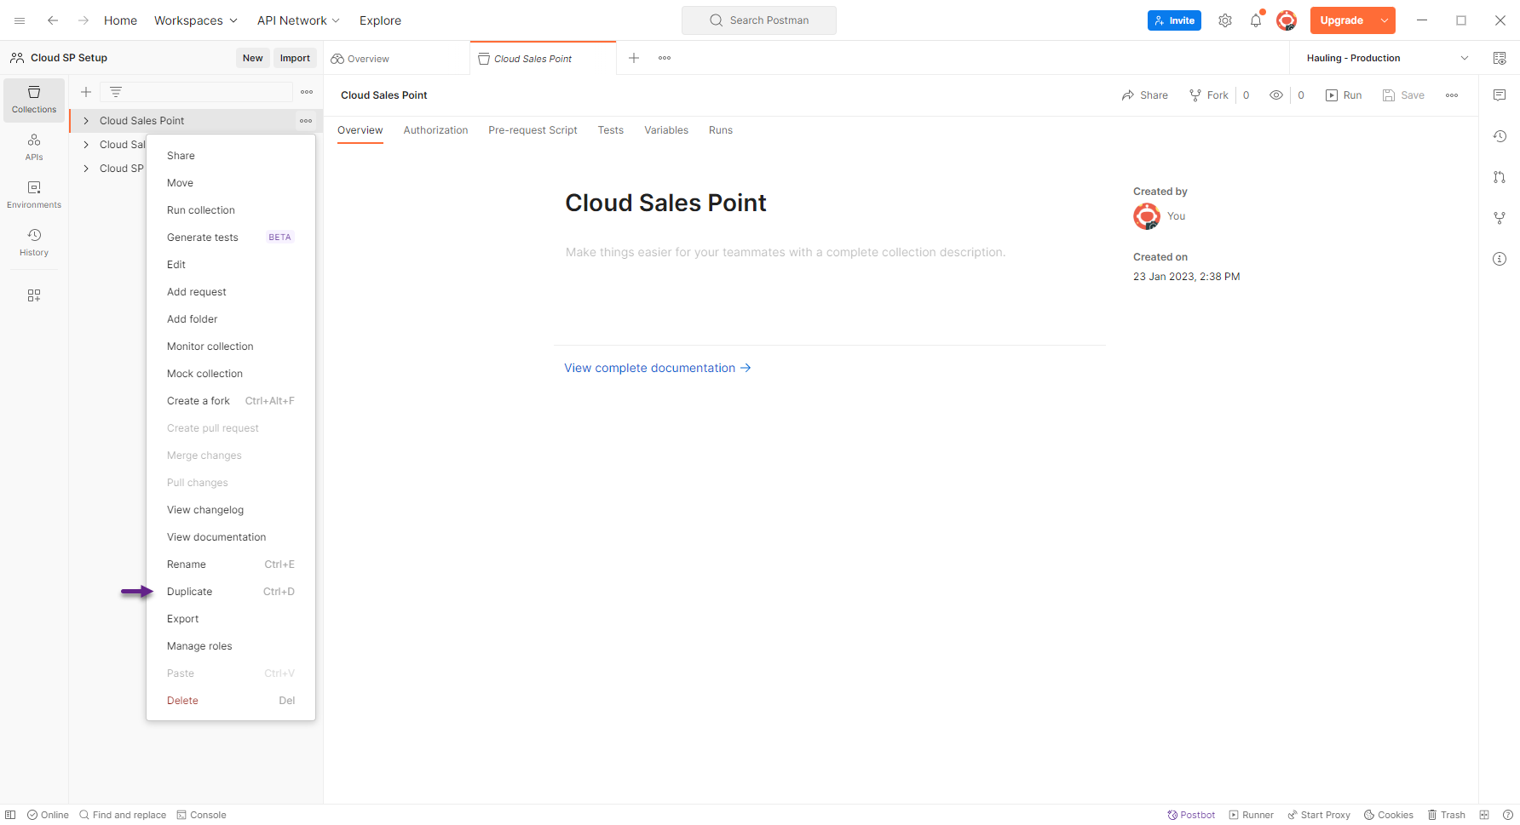1520x825 pixels.
Task: Open the API Network dropdown
Action: point(298,20)
